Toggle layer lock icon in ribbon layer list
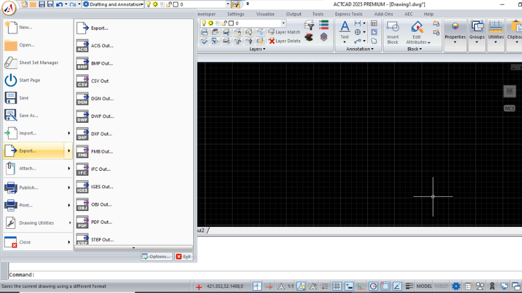This screenshot has width=522, height=293. (x=224, y=23)
